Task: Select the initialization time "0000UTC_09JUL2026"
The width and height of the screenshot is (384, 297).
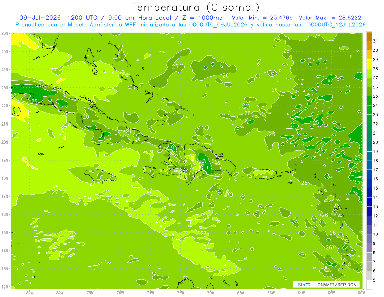Action: 219,25
